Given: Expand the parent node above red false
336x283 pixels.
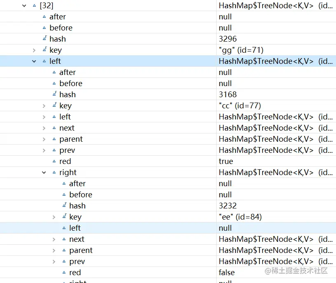Looking at the screenshot, I should coord(54,250).
